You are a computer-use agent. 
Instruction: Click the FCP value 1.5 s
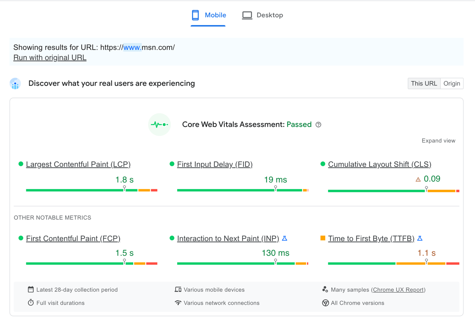124,253
